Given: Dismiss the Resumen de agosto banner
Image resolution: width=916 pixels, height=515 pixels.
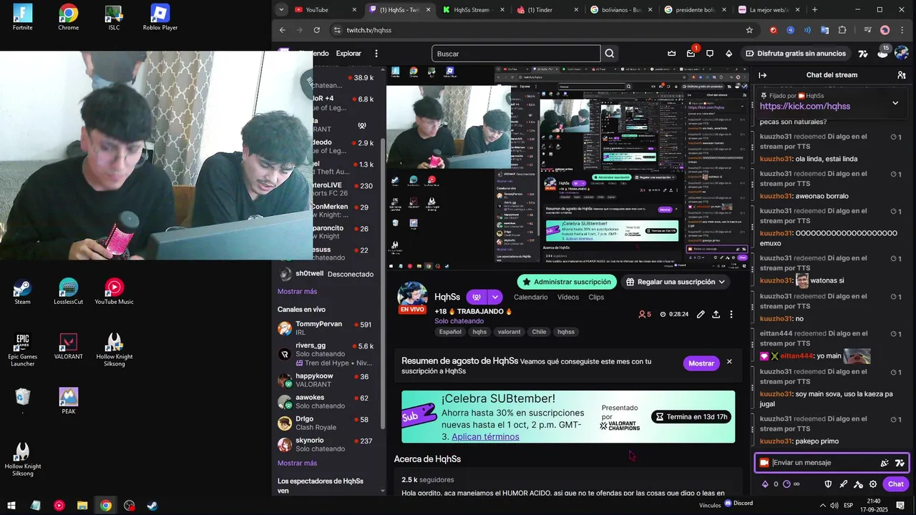Looking at the screenshot, I should click(729, 362).
